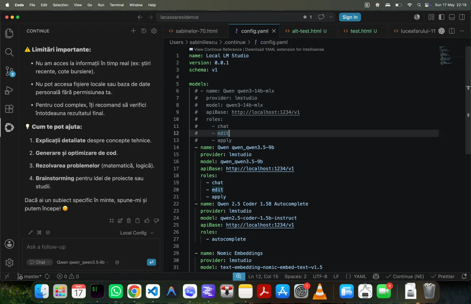This screenshot has width=471, height=304.
Task: Click the editor vertical scrollbar
Action: click(468, 100)
